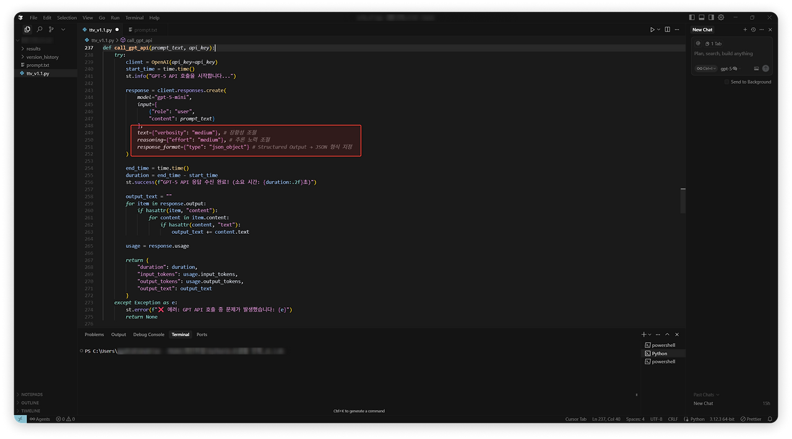Show errors and warnings count

tap(65, 419)
